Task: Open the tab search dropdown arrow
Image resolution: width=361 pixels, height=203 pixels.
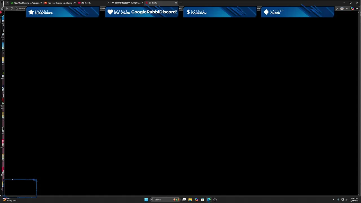Action: coord(6,3)
